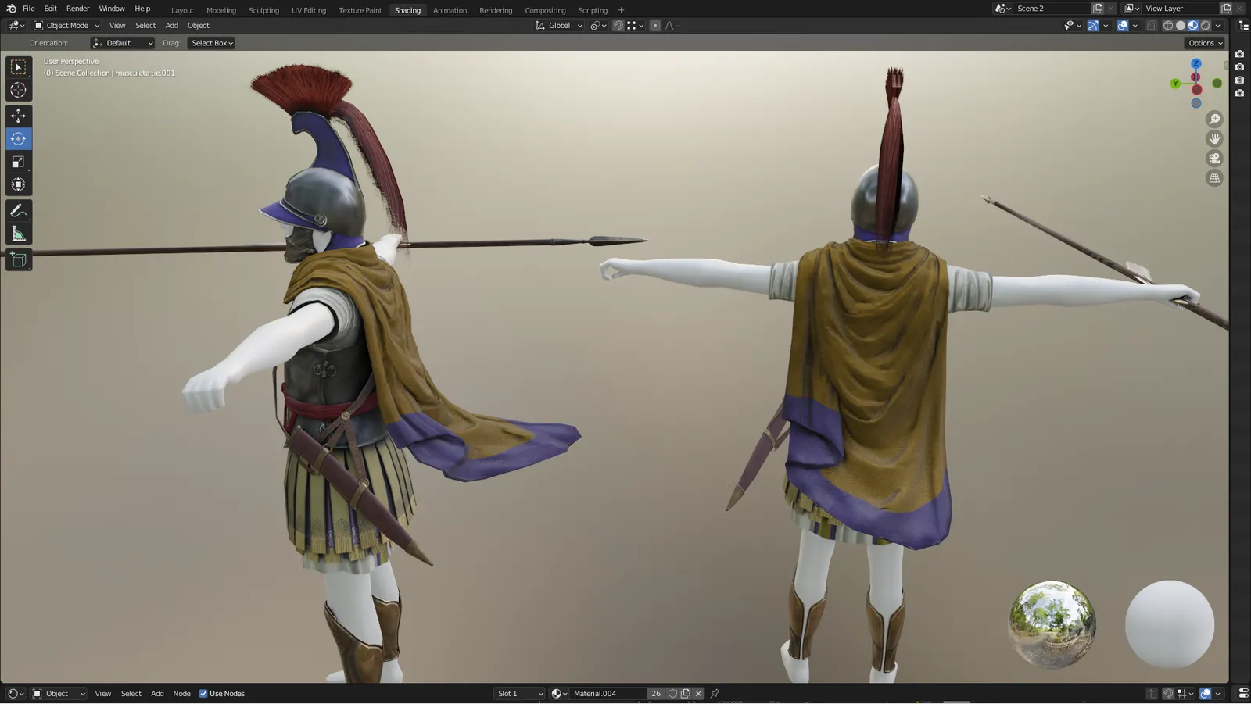Image resolution: width=1251 pixels, height=704 pixels.
Task: Select the Scale tool
Action: click(18, 162)
